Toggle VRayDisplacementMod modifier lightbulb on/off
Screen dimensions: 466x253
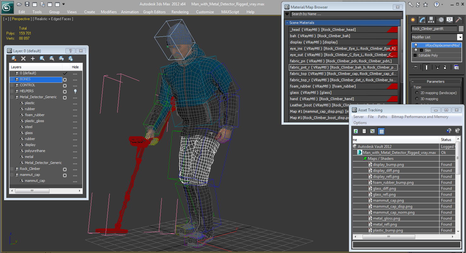[416, 45]
